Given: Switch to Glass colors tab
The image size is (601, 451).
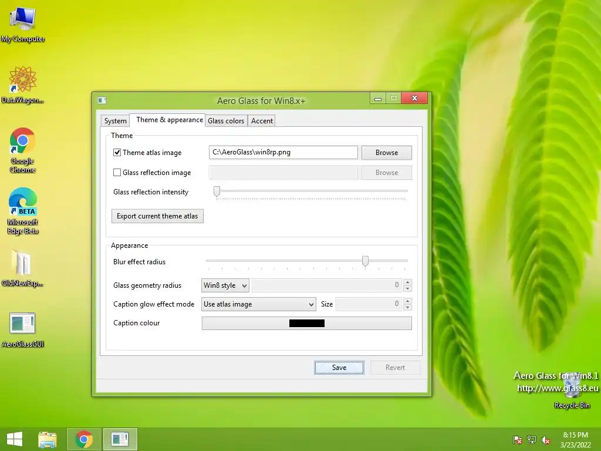Looking at the screenshot, I should click(x=226, y=121).
